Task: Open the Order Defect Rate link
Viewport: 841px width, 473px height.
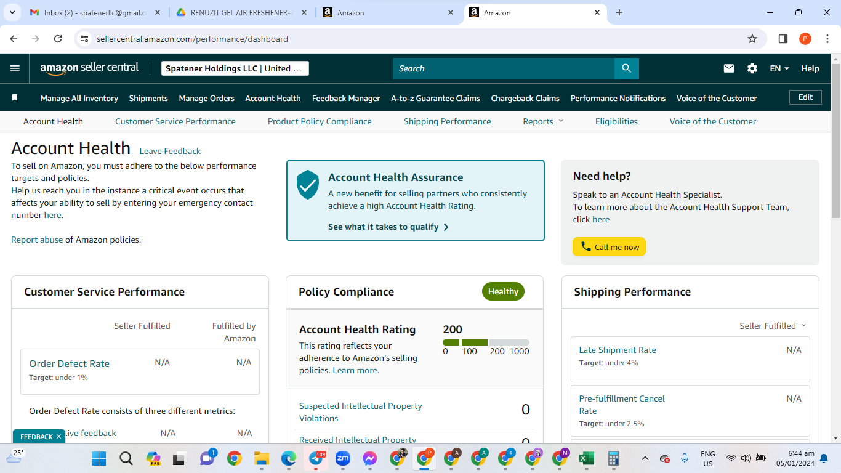Action: click(x=69, y=363)
